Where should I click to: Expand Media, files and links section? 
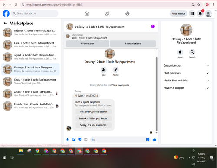coord(186,81)
